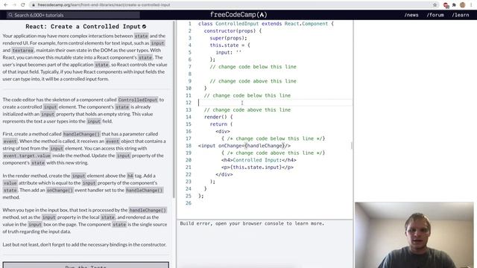Click the magnifier icon in tutorial search
Viewport: 477px width, 268px height.
point(10,15)
